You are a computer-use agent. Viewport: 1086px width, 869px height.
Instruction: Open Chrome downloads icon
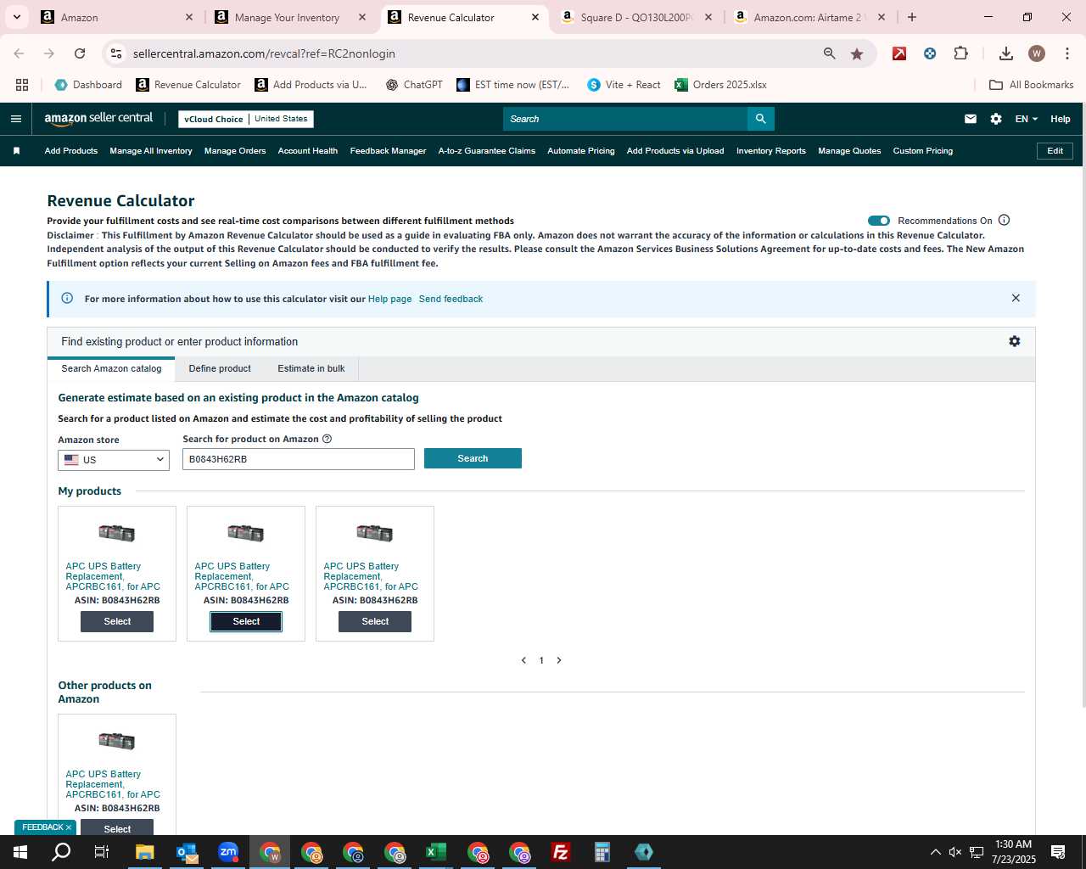click(1006, 53)
